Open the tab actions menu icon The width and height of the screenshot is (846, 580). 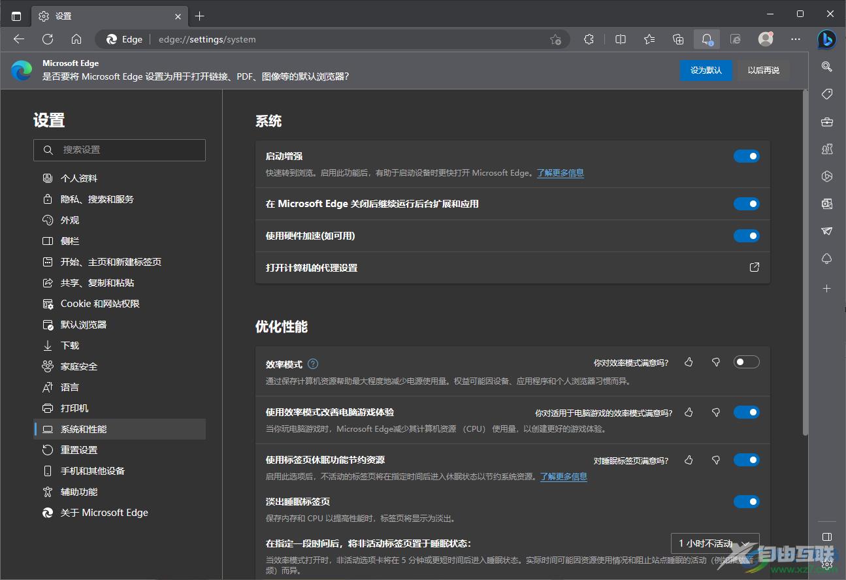click(x=16, y=16)
